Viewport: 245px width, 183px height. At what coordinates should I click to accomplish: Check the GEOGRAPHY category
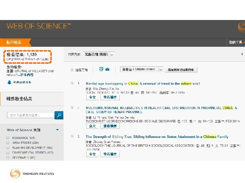[8, 157]
